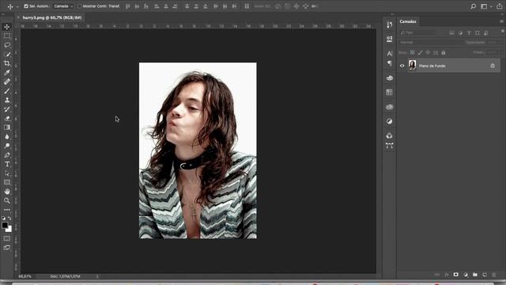This screenshot has width=506, height=285.
Task: Click the share export icon
Action: [x=499, y=6]
